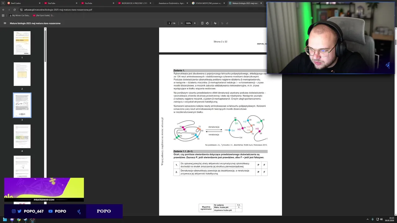Click the zoom out minus button
Viewport: 397px width, 223px height.
(x=182, y=23)
